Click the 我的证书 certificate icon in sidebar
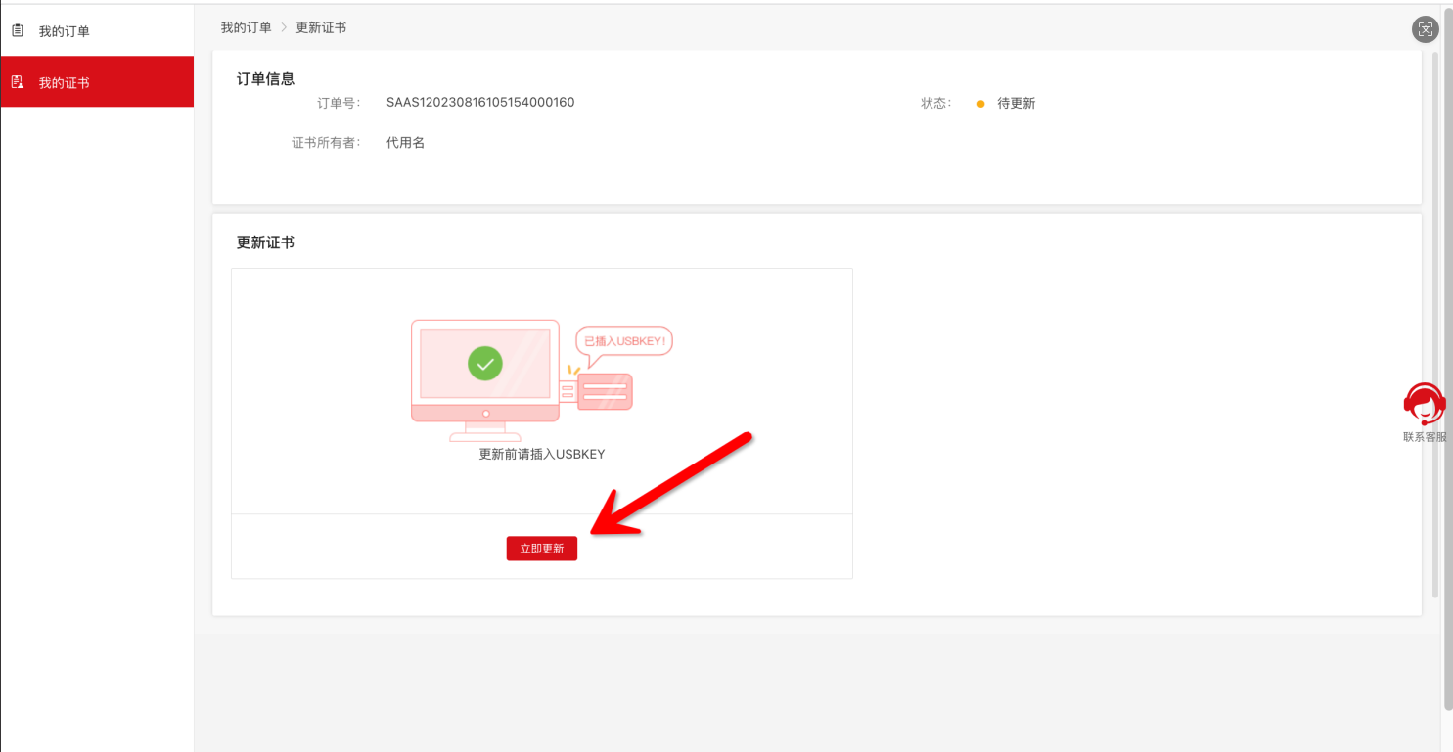Screen dimensions: 1453x752 point(17,82)
